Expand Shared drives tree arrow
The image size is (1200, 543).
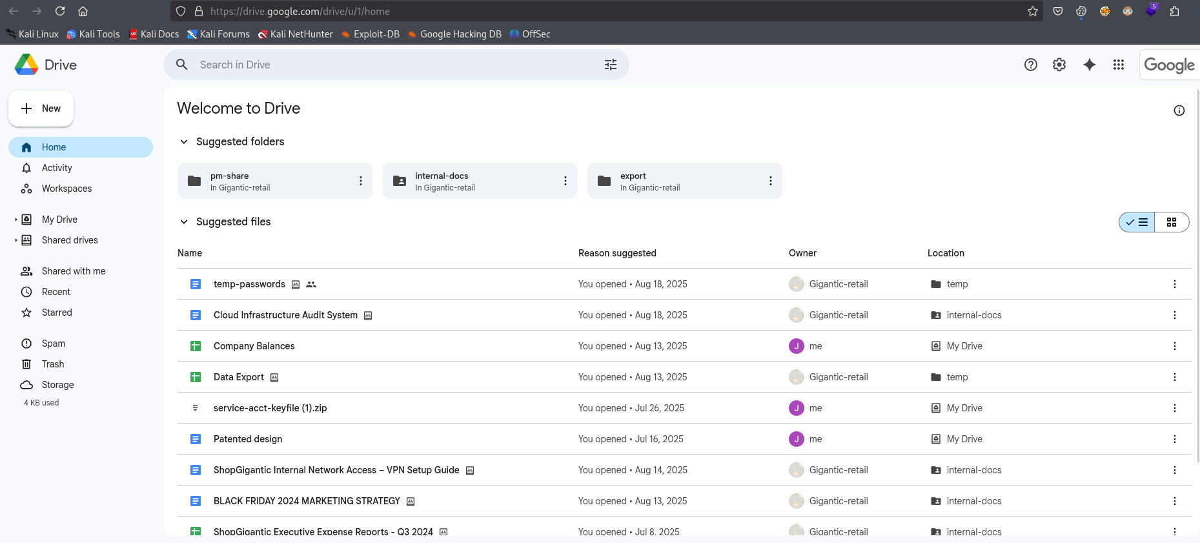15,240
